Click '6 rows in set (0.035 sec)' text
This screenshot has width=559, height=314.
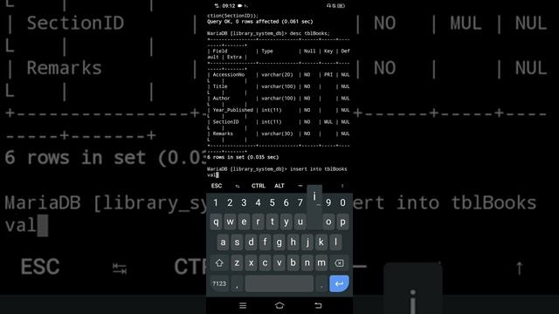tap(243, 157)
